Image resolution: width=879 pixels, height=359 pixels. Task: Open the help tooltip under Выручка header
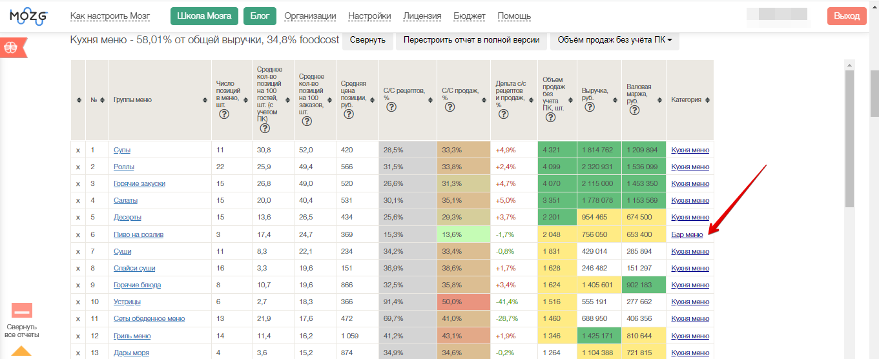(589, 107)
